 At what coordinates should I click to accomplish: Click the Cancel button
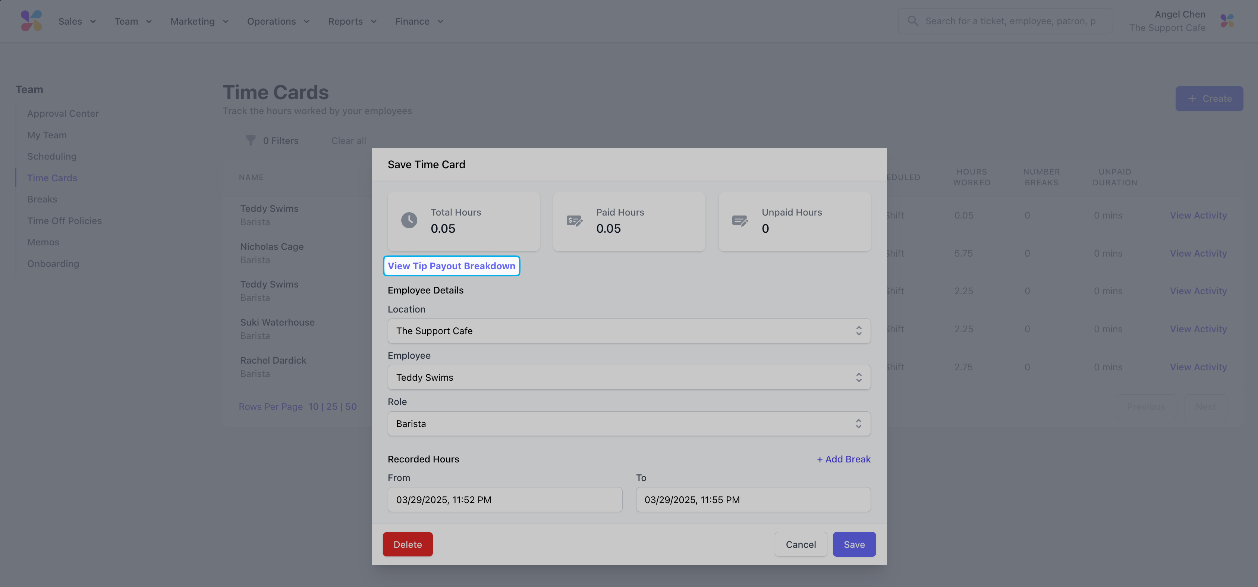(801, 544)
